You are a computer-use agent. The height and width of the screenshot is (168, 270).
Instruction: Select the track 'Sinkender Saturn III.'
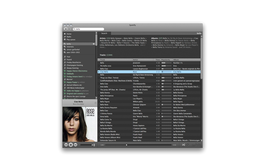click(108, 140)
